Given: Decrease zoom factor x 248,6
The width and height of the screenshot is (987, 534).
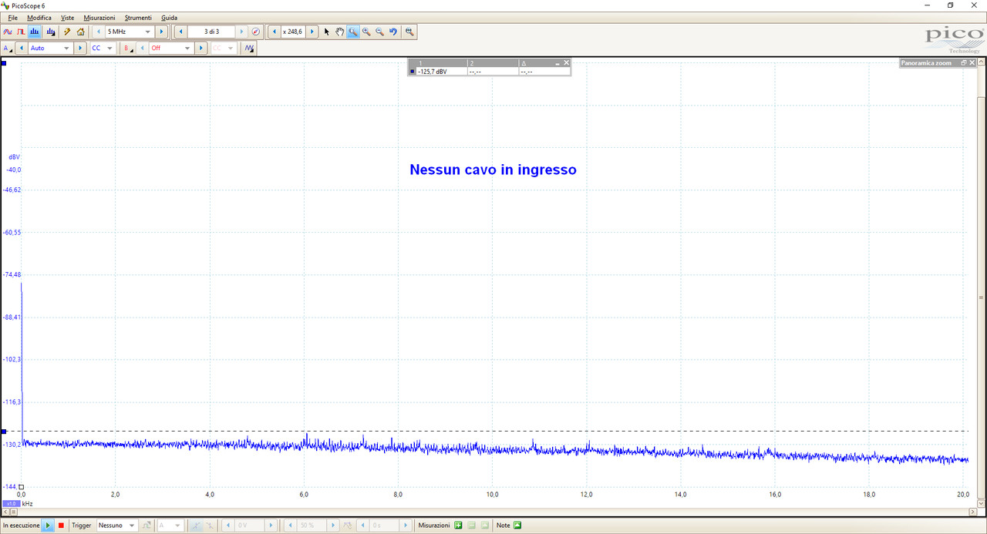Looking at the screenshot, I should (274, 32).
